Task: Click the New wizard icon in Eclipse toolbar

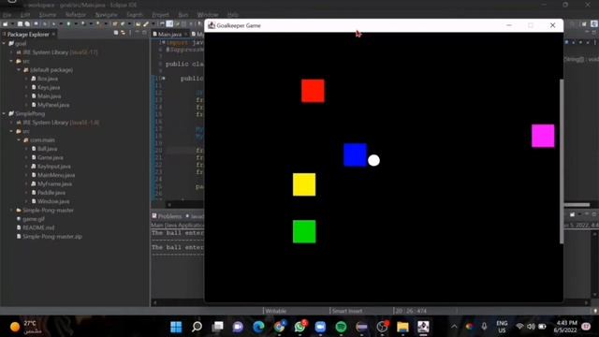Action: 5,23
